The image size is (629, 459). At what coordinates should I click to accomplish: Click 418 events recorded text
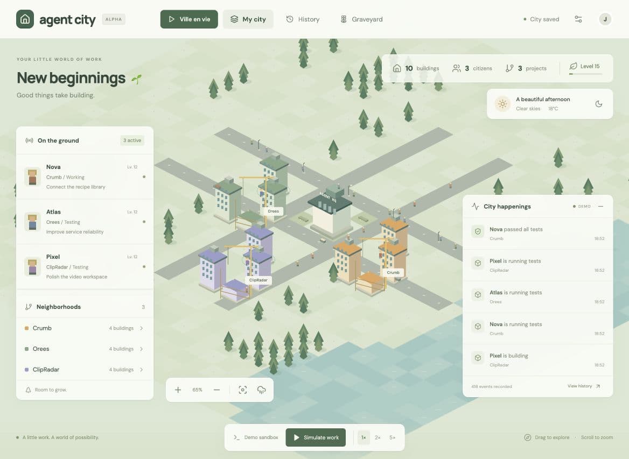pyautogui.click(x=491, y=386)
